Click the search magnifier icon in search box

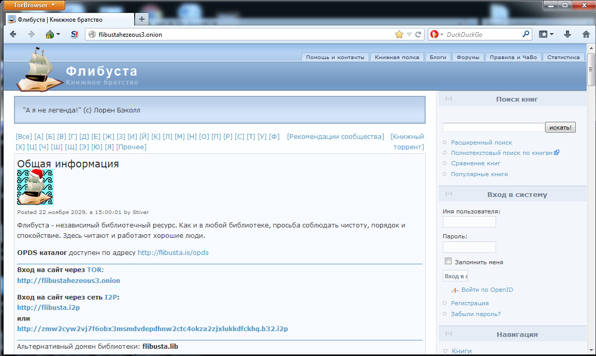[x=526, y=34]
